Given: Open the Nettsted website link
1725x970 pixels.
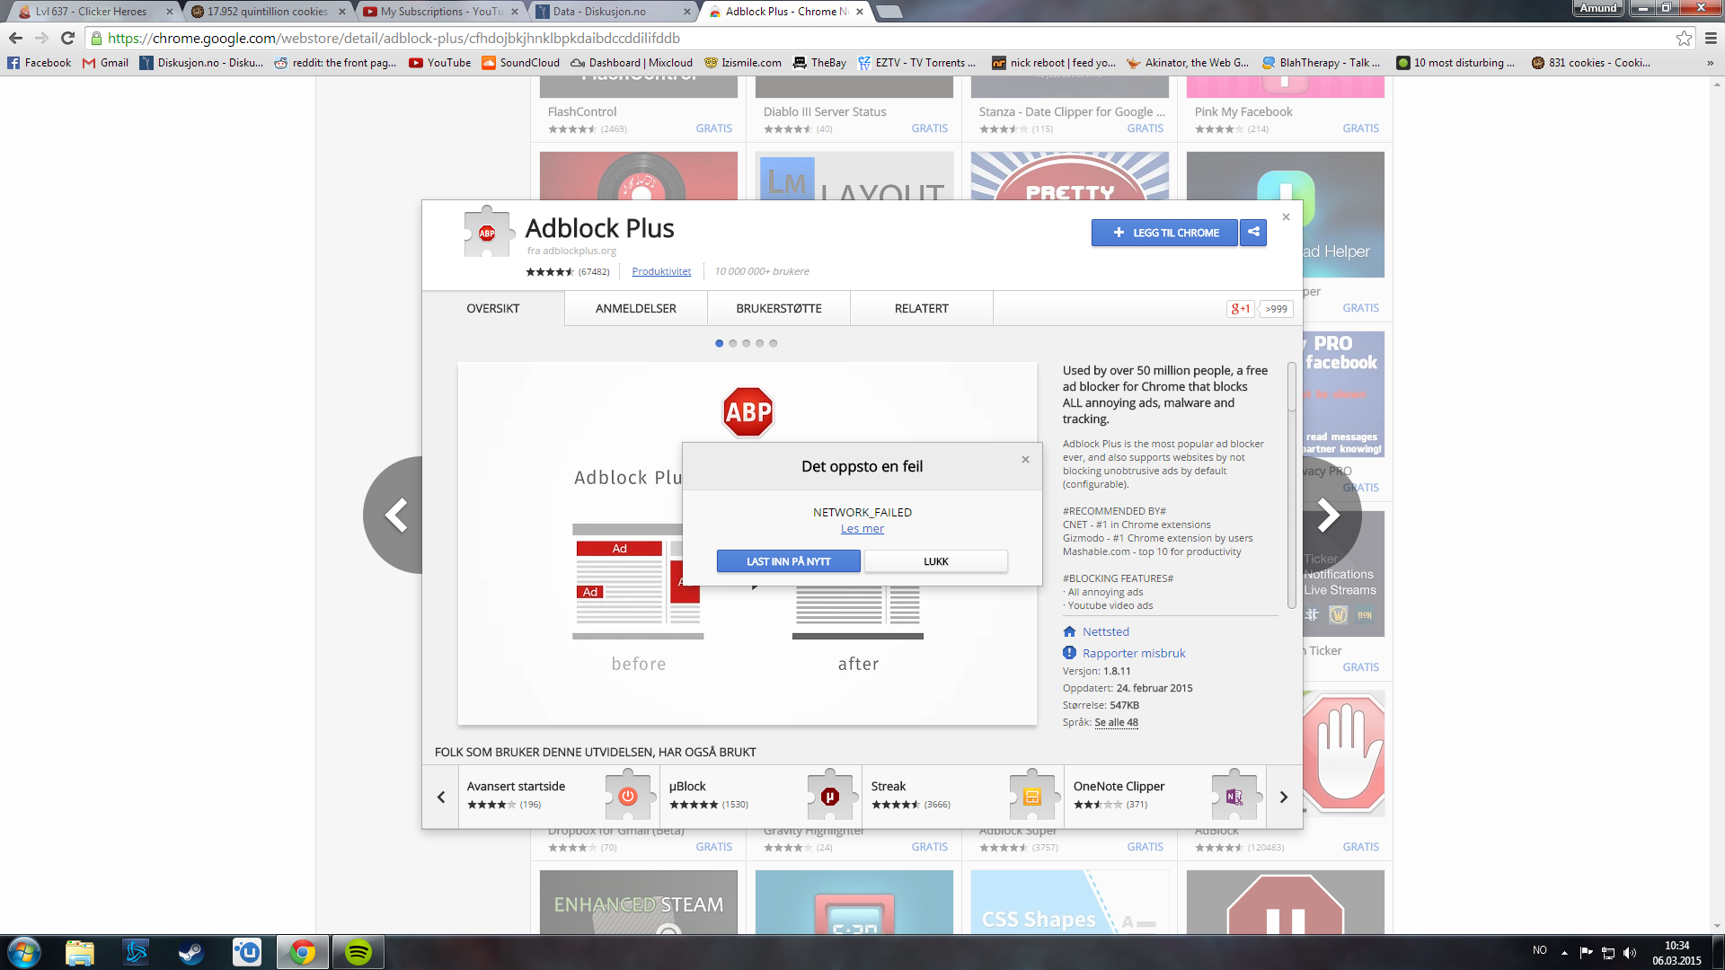Looking at the screenshot, I should point(1105,631).
